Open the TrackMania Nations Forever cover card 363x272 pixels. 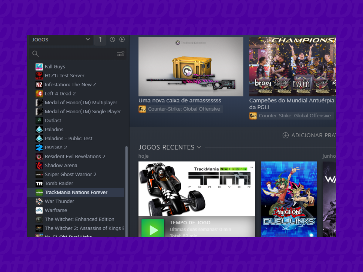pos(197,189)
